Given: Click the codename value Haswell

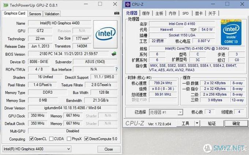Looking at the screenshot, I should (166, 29).
